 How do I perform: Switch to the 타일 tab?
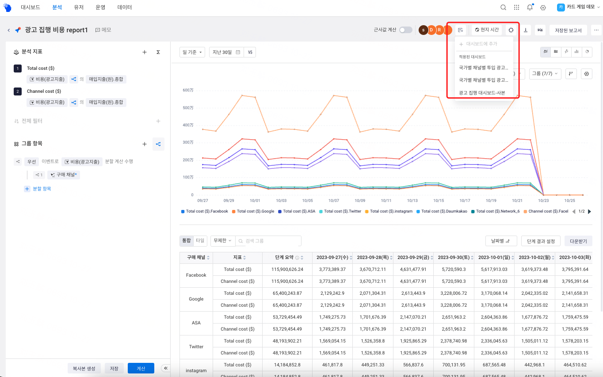(x=199, y=240)
